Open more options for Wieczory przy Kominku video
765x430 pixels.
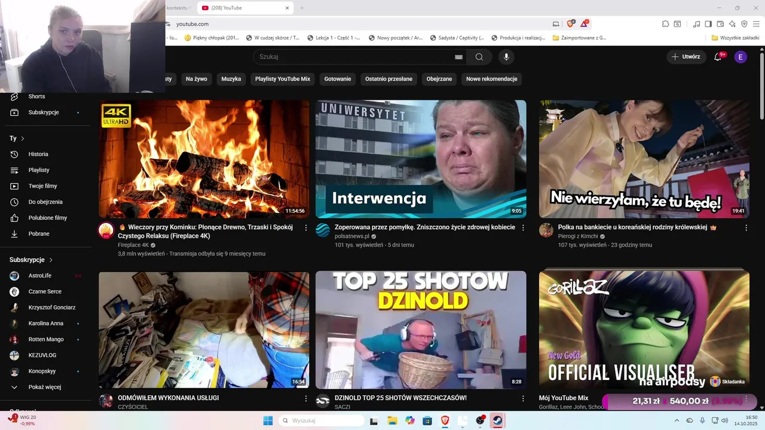click(306, 228)
